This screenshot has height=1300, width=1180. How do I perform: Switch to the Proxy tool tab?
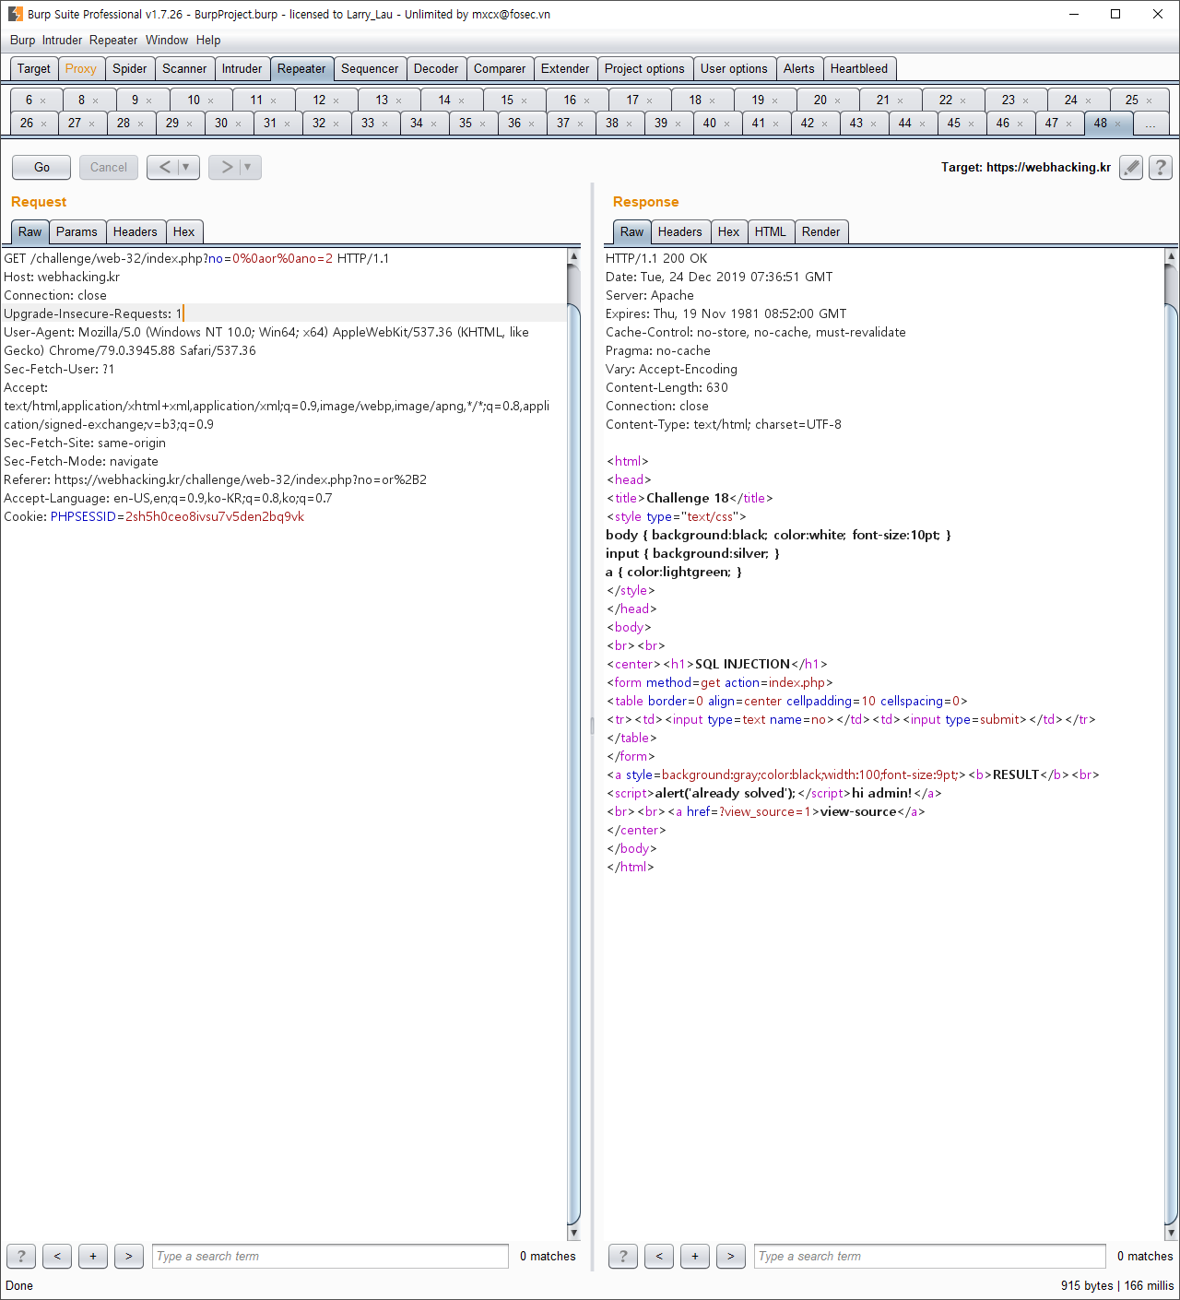pyautogui.click(x=81, y=68)
